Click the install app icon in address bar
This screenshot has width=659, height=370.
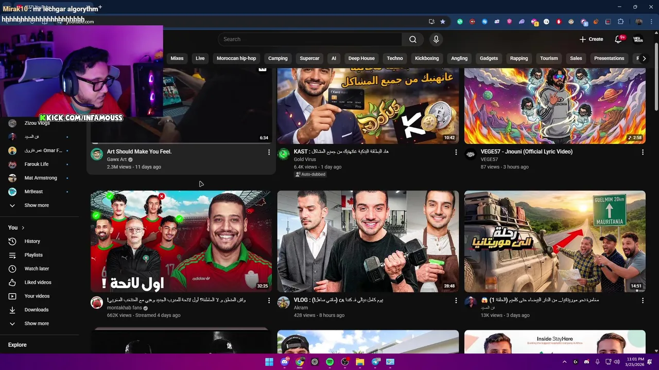point(431,22)
